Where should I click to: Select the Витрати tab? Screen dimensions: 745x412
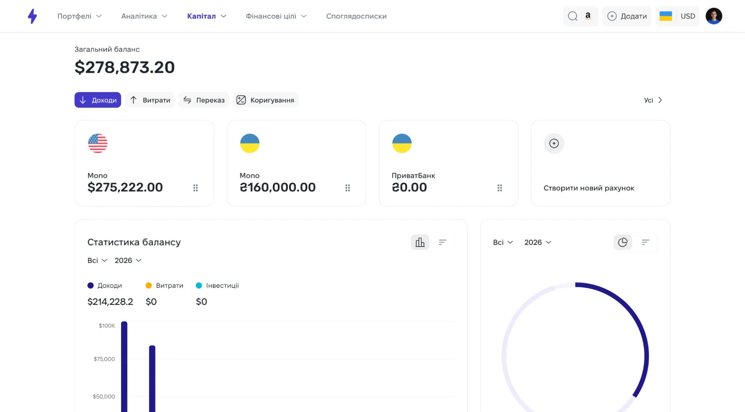[x=150, y=100]
